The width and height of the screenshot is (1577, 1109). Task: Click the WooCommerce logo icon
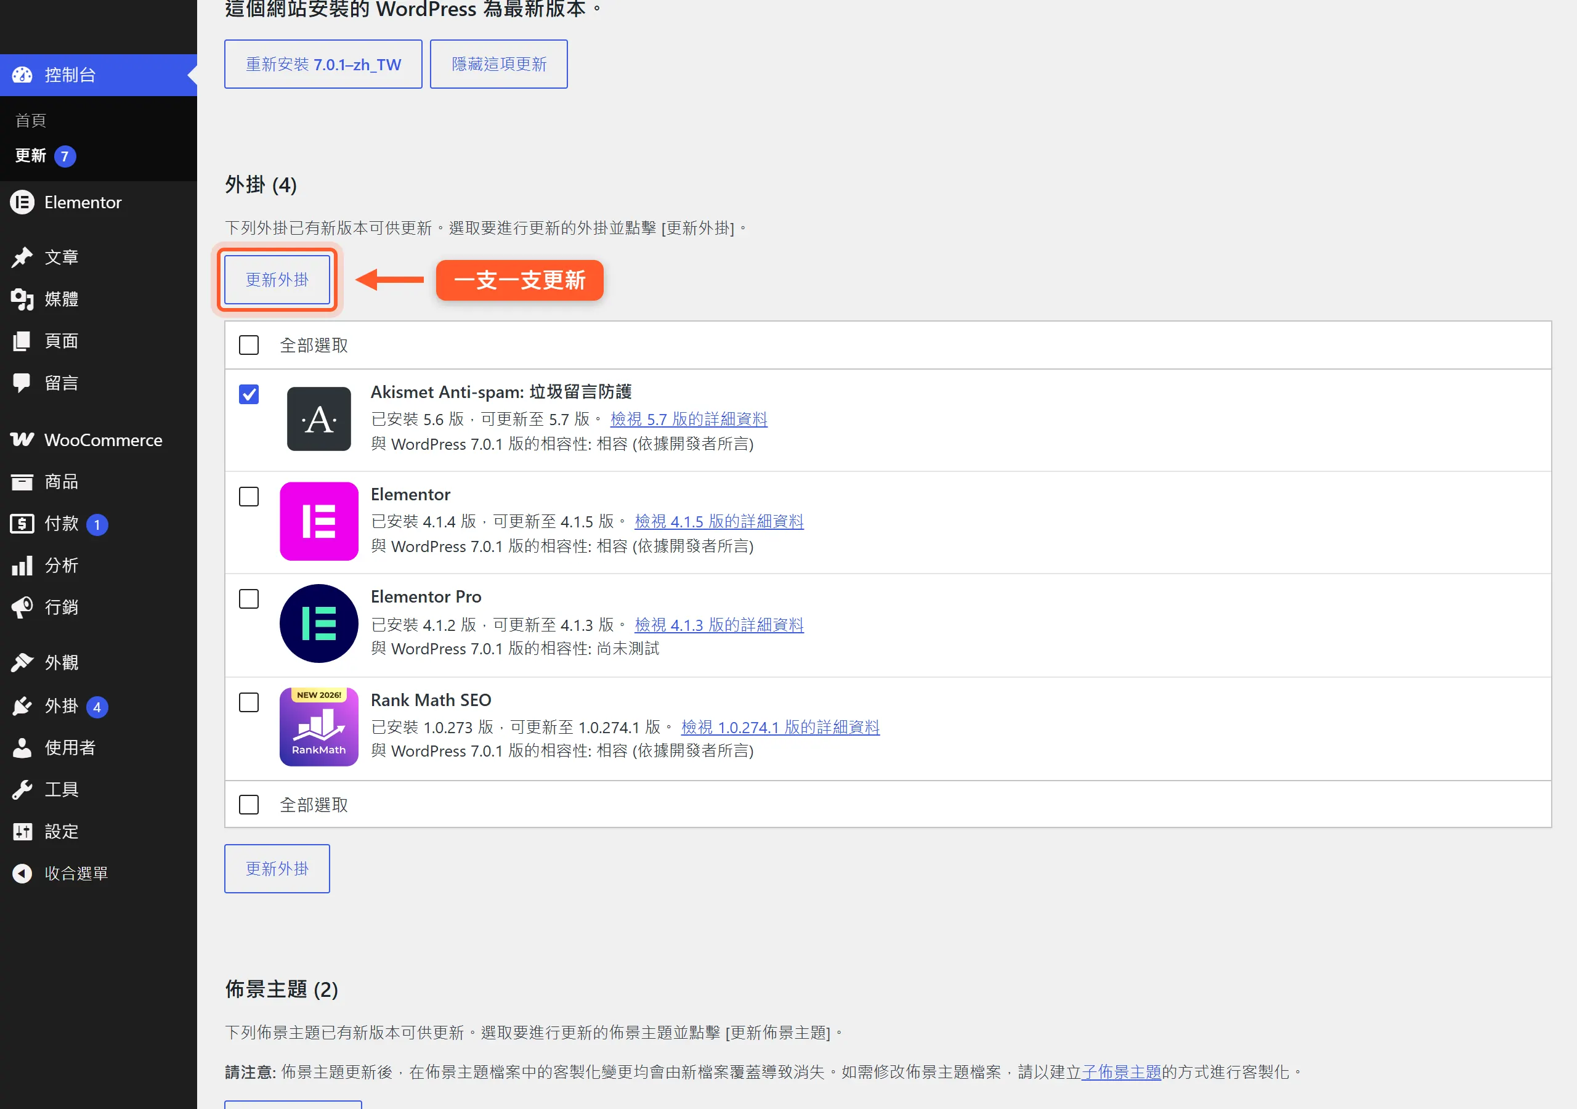(x=22, y=440)
